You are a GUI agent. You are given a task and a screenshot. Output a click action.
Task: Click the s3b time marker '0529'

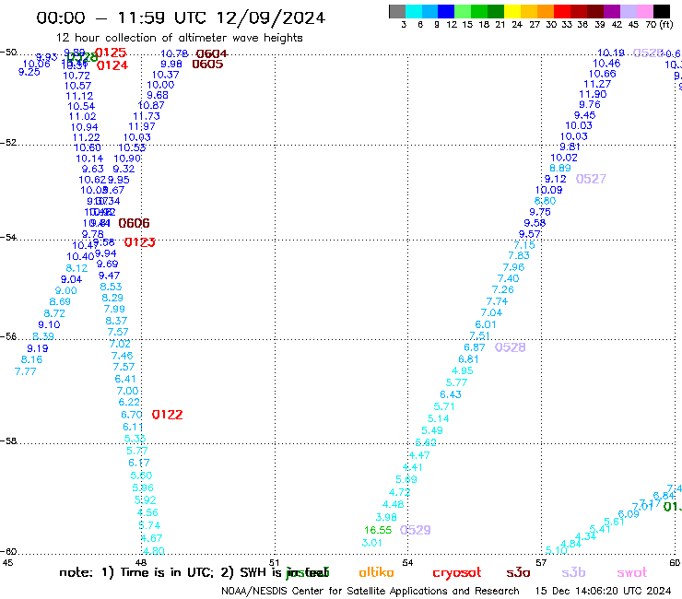(415, 530)
